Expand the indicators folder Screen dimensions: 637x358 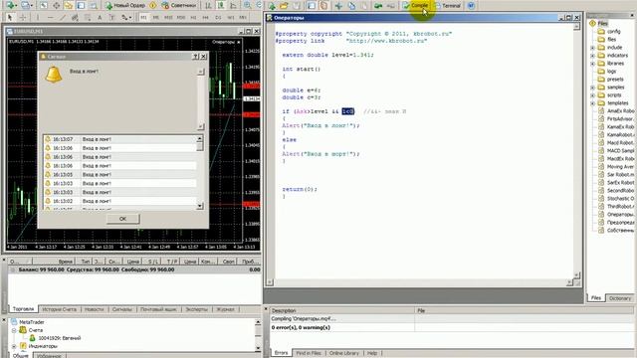592,56
